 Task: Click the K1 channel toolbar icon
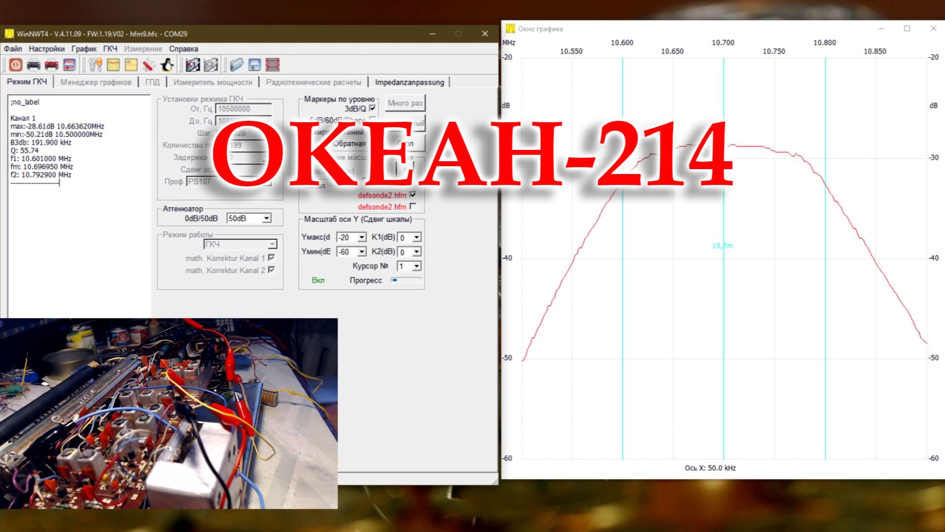tap(193, 65)
